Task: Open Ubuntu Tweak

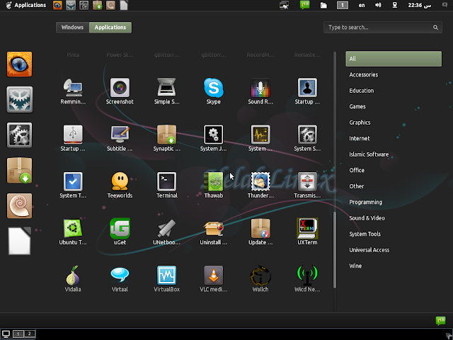Action: pyautogui.click(x=73, y=232)
